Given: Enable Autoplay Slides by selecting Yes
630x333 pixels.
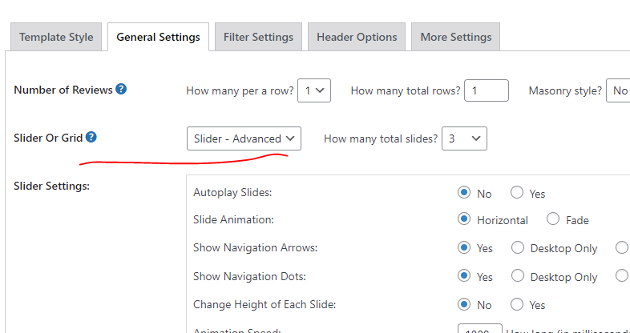Looking at the screenshot, I should 517,193.
